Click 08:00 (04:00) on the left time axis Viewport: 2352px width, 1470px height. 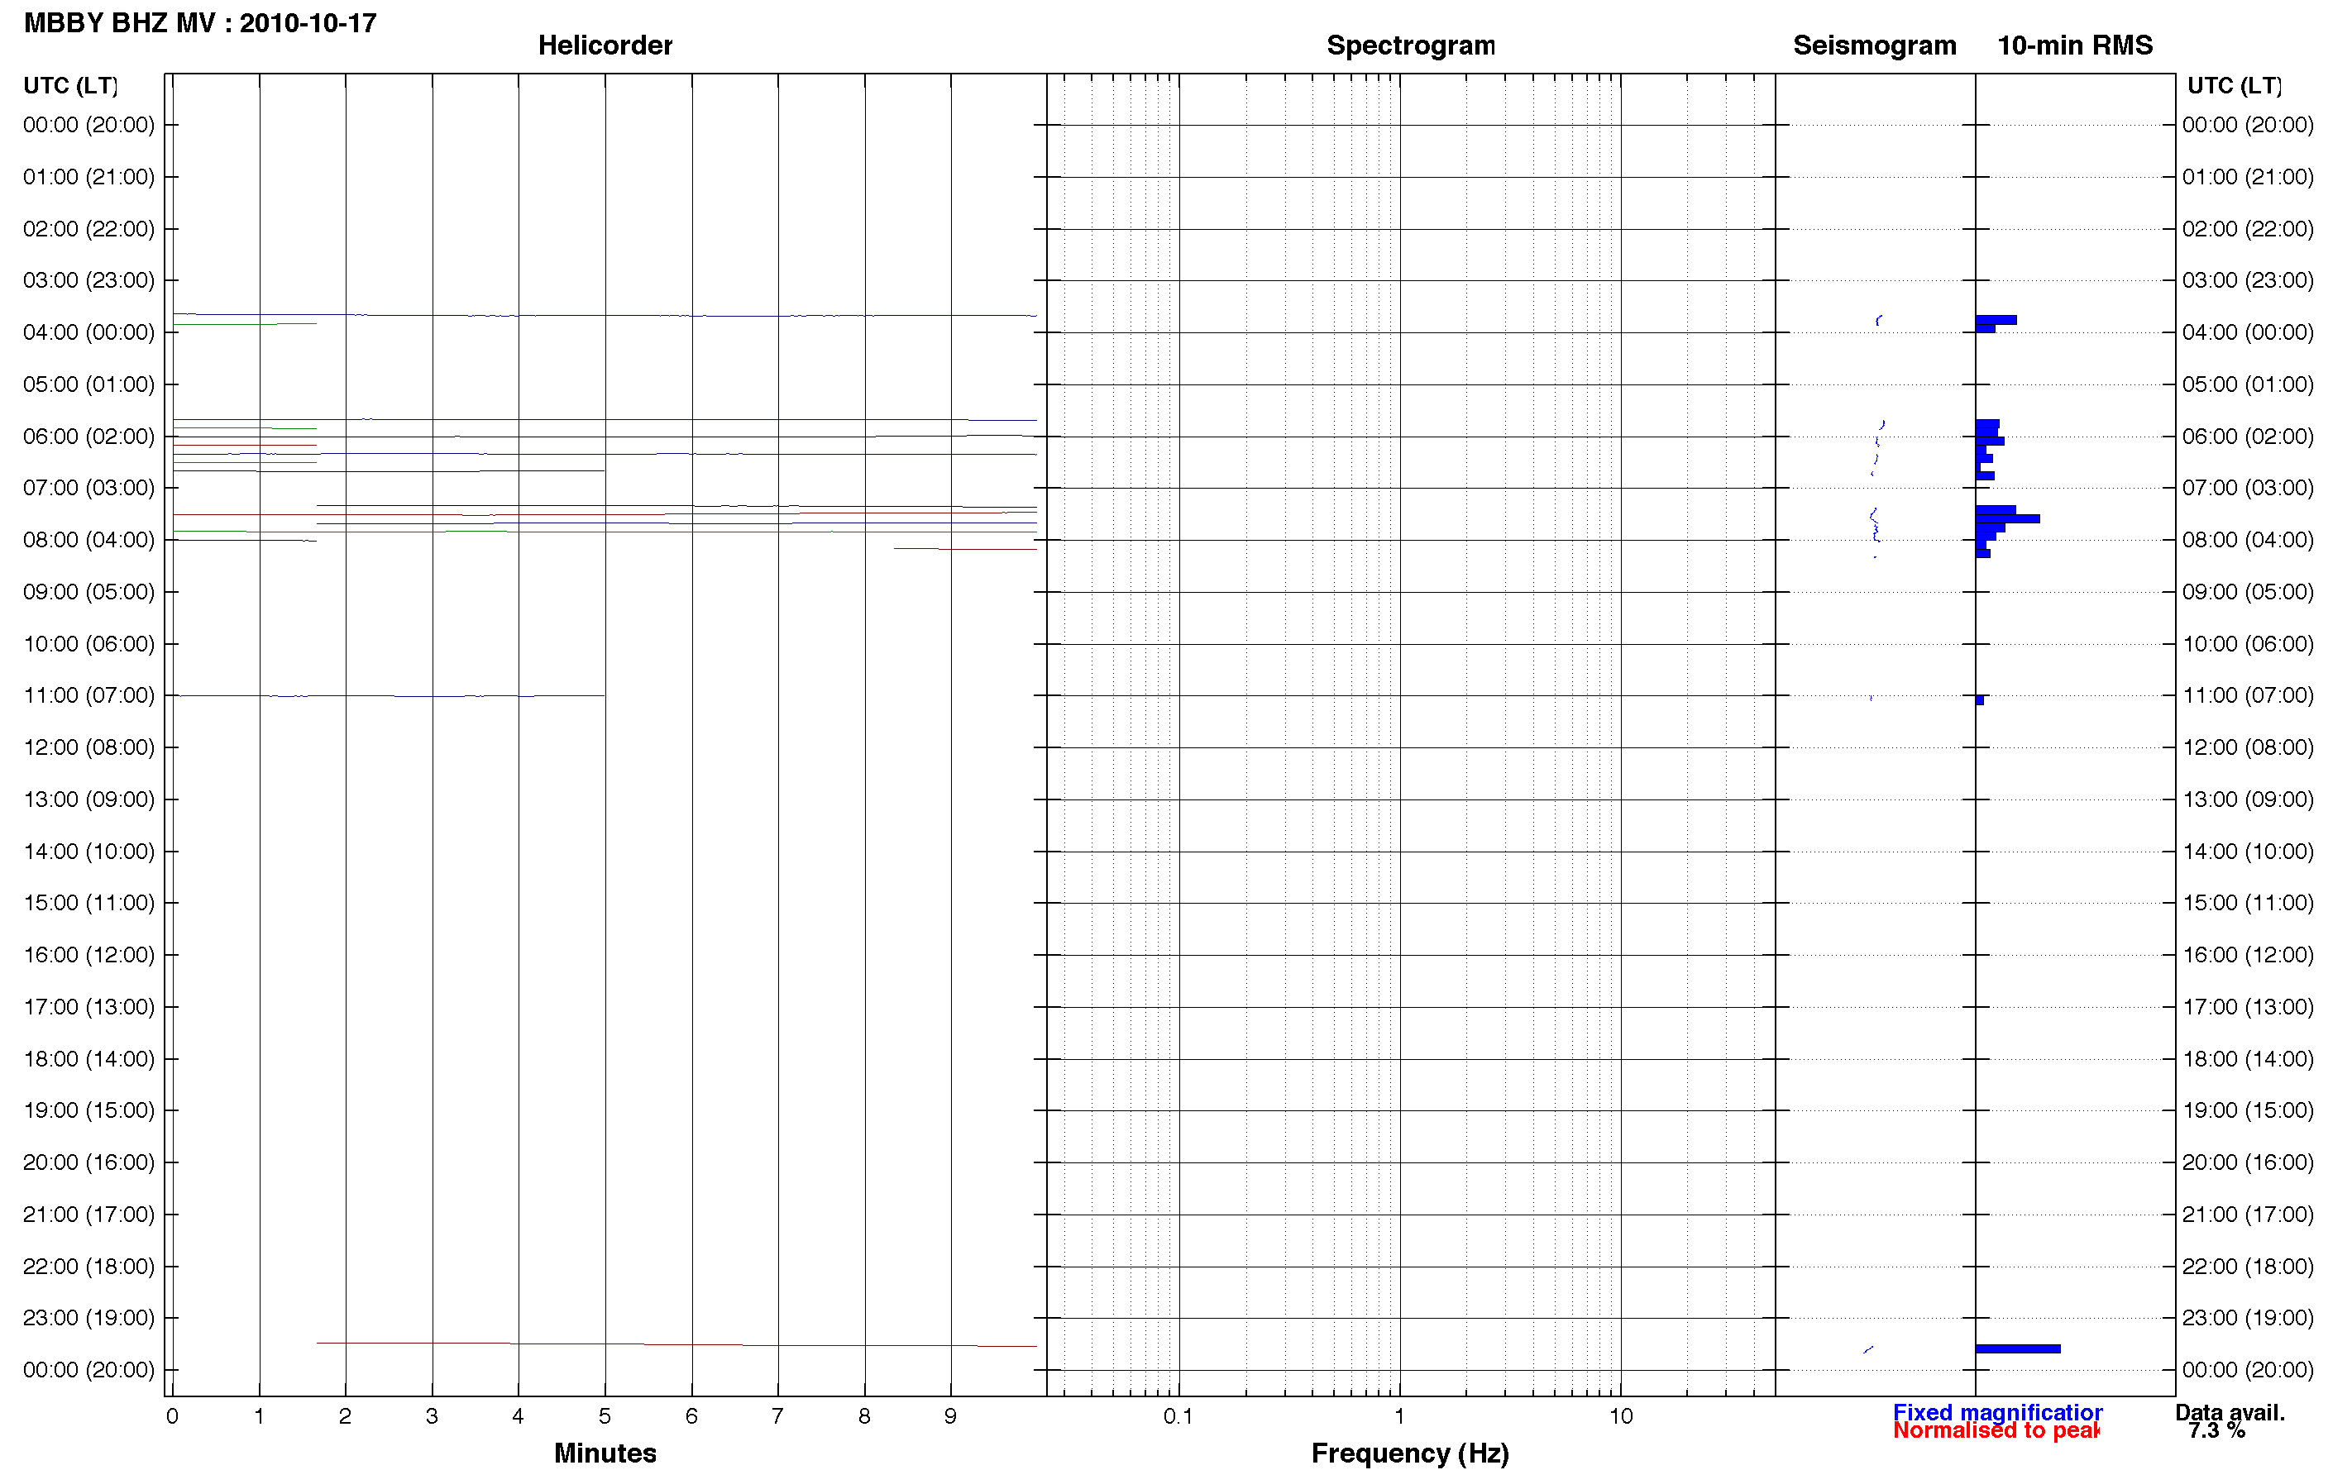click(88, 540)
